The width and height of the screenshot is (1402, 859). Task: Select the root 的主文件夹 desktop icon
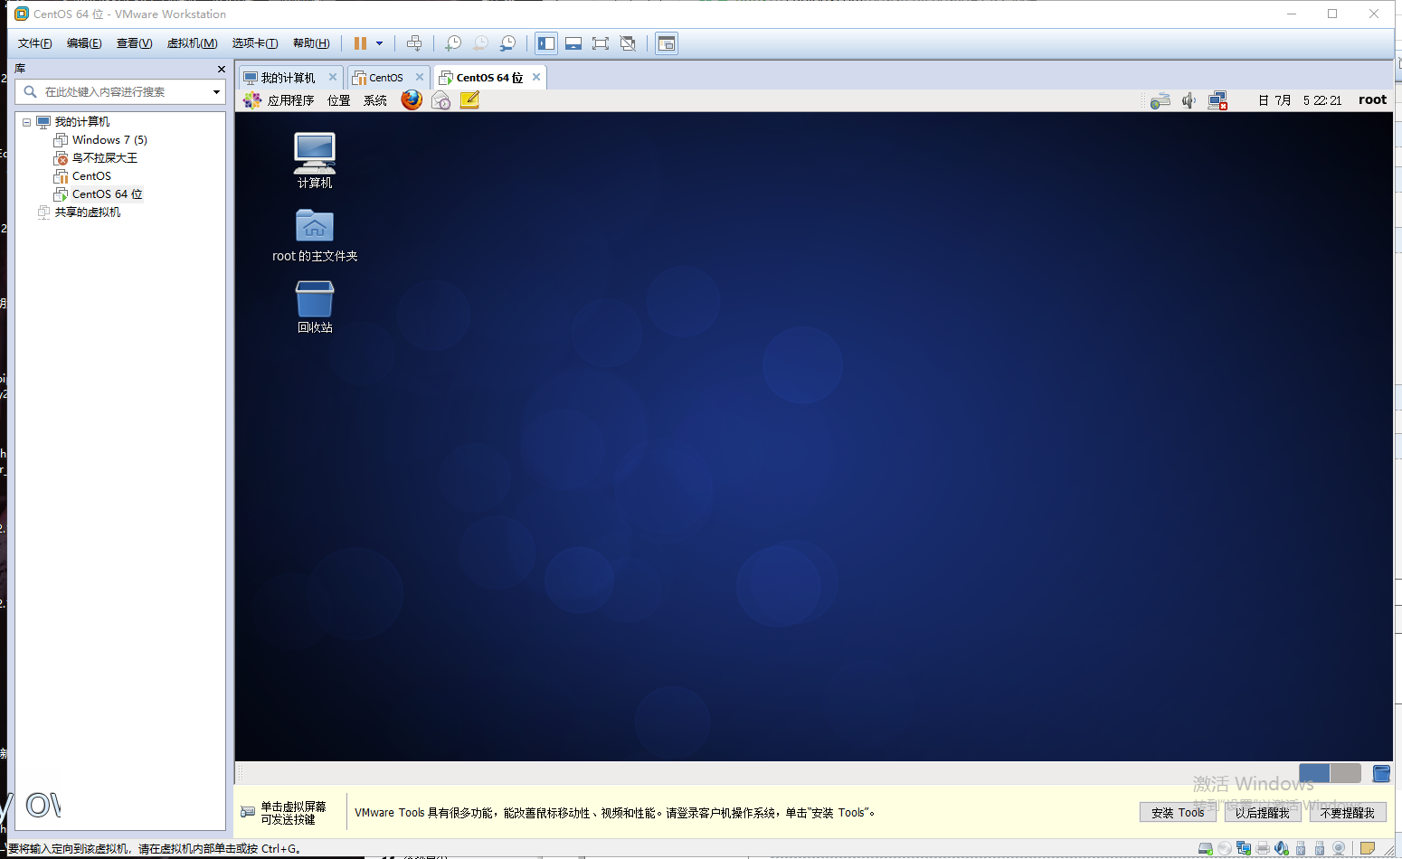click(x=315, y=235)
